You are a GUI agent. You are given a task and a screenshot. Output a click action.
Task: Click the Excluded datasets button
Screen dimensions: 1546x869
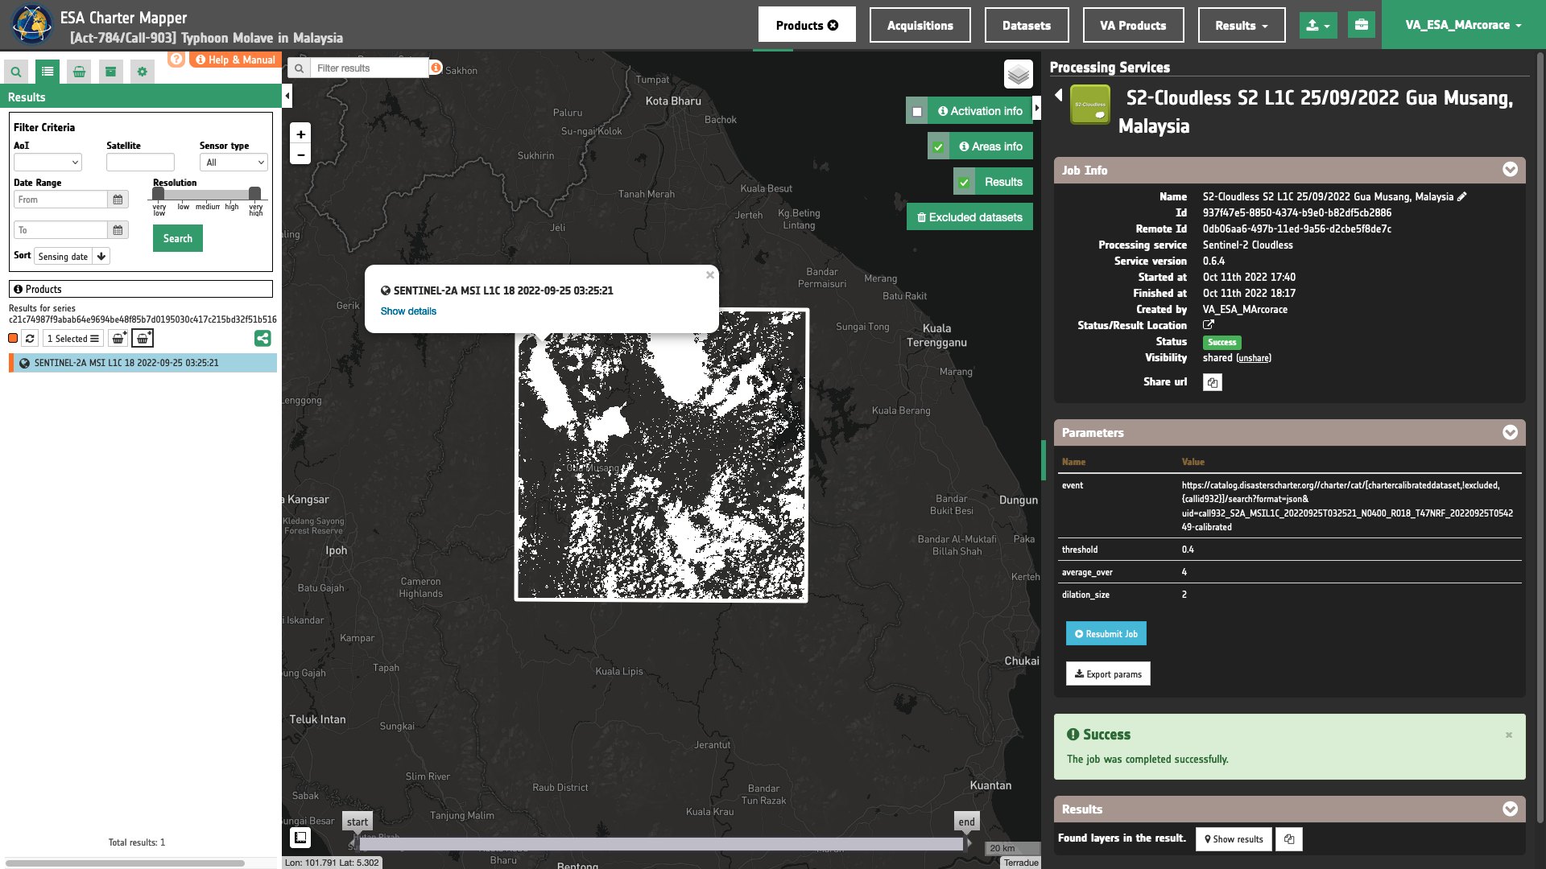tap(969, 217)
